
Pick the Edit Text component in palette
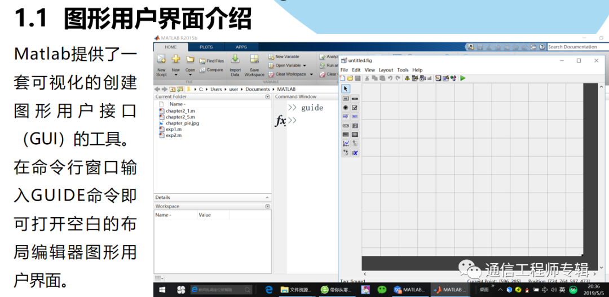click(x=346, y=117)
